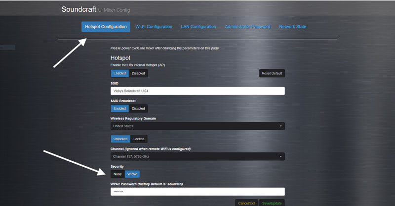
Task: Click the Save/Update button
Action: click(272, 203)
